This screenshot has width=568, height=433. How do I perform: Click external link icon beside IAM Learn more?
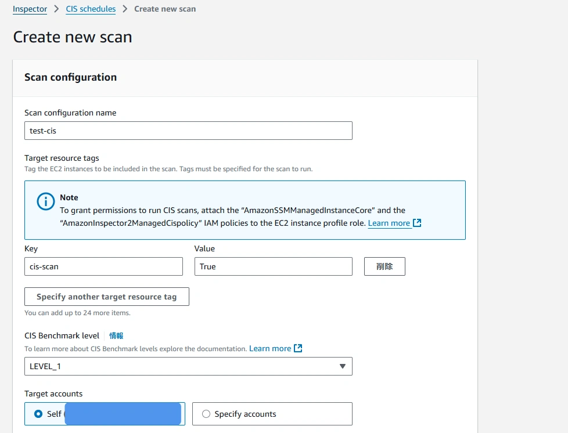pyautogui.click(x=417, y=223)
